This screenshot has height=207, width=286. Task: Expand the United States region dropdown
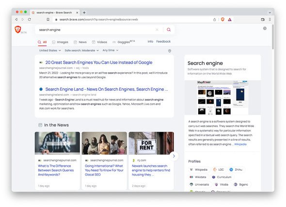50,50
